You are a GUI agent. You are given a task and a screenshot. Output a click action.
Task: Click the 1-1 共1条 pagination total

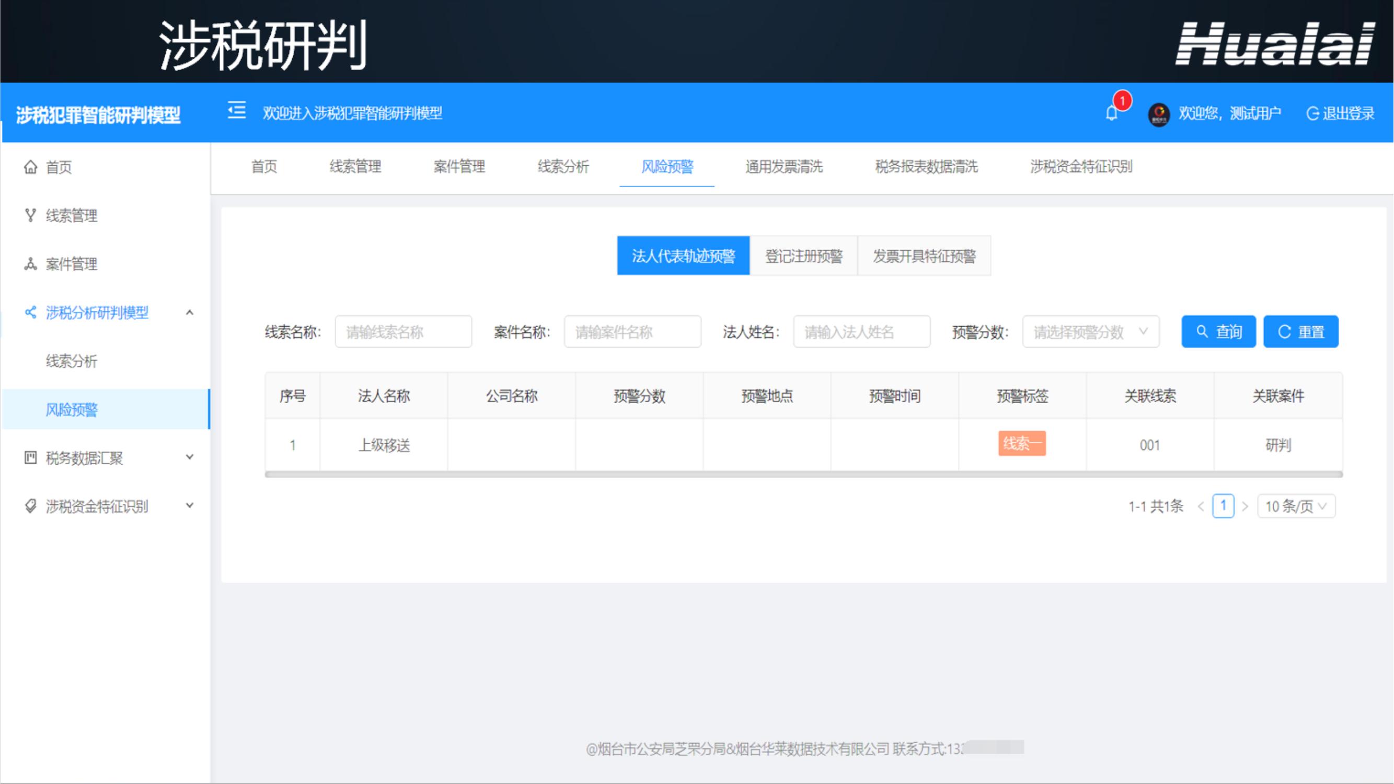coord(1156,506)
